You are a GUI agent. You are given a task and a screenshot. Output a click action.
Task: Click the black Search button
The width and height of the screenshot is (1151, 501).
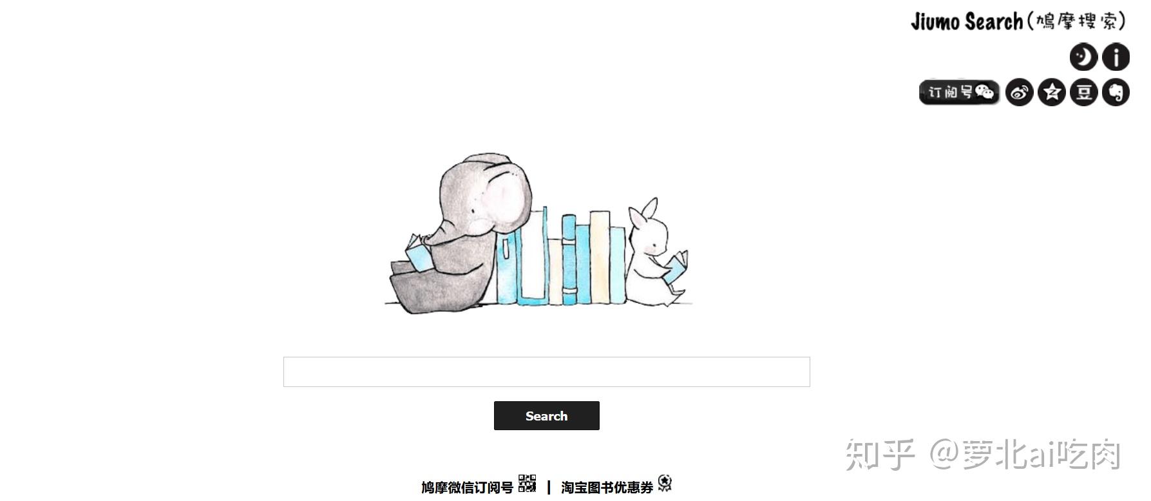546,415
